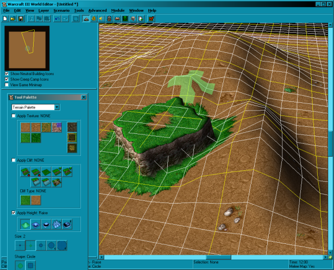
Task: Pick the dark grass texture swatch
Action: point(36,138)
